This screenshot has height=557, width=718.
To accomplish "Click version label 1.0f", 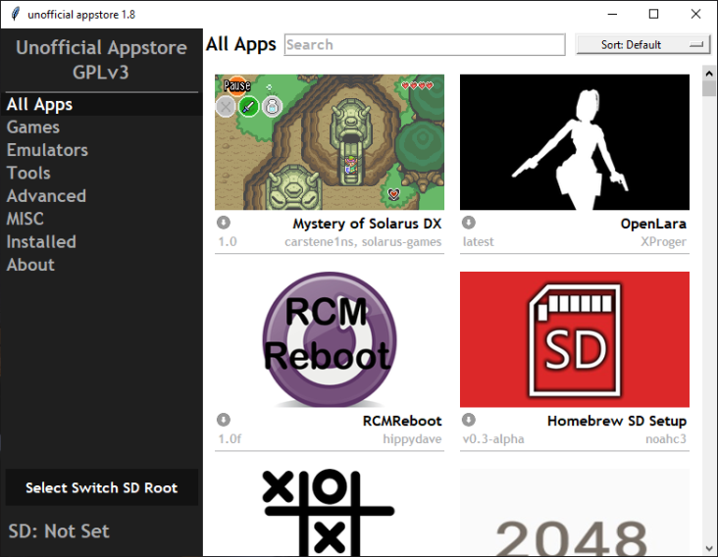I will [x=230, y=439].
